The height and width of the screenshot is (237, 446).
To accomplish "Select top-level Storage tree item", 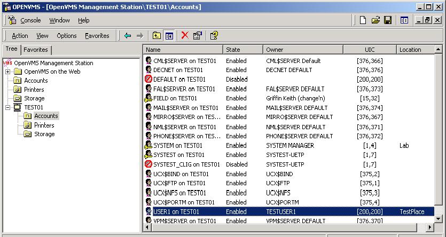I will pos(34,98).
